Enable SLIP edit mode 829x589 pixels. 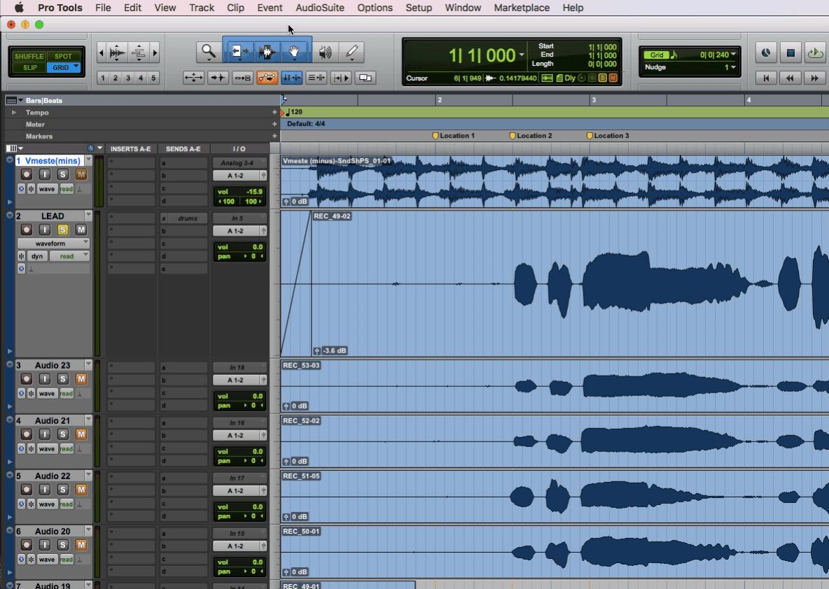click(29, 68)
